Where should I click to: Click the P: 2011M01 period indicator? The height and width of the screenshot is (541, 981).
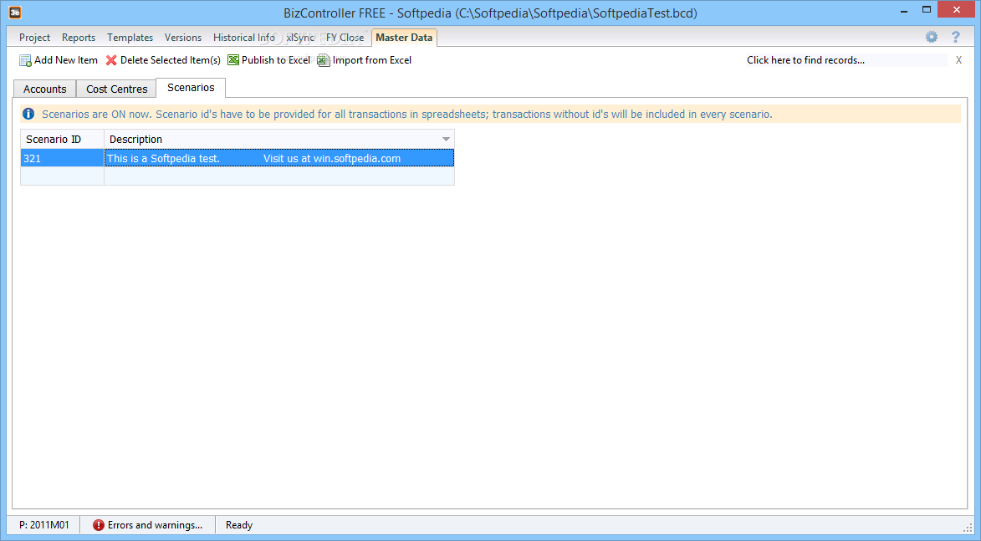[x=43, y=525]
